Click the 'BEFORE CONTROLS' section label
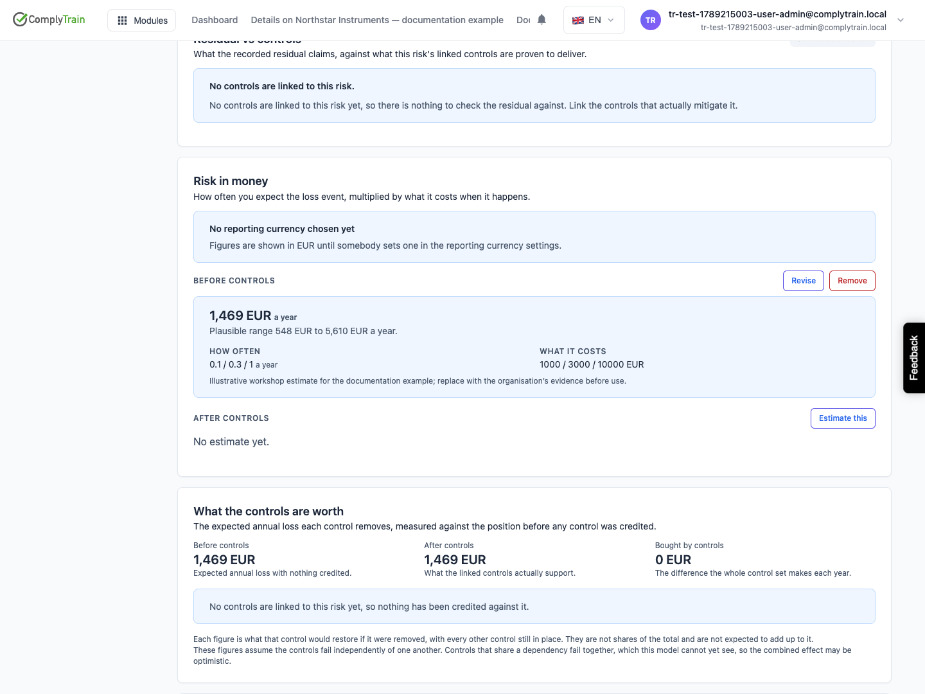This screenshot has width=925, height=694. point(234,281)
